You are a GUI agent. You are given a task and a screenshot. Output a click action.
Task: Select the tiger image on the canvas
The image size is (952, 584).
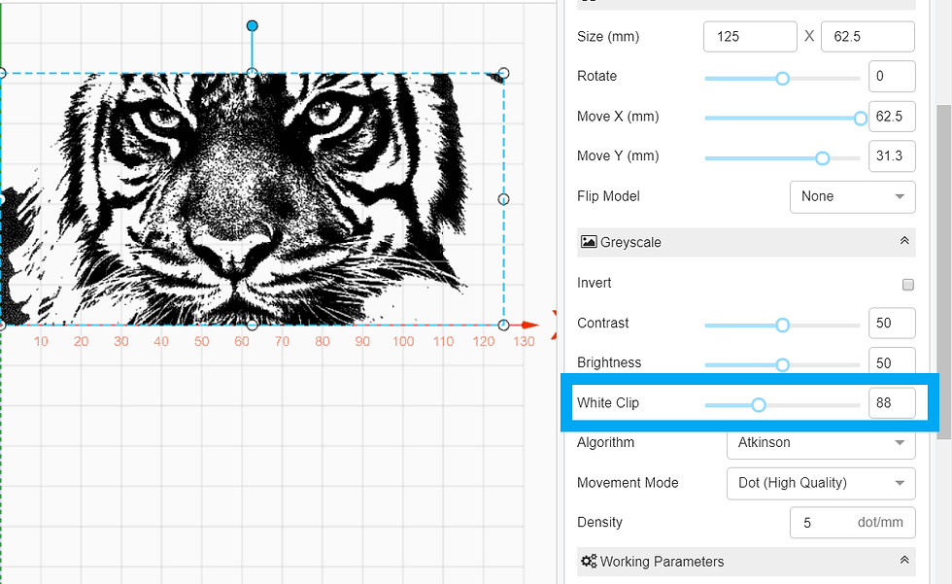[252, 199]
